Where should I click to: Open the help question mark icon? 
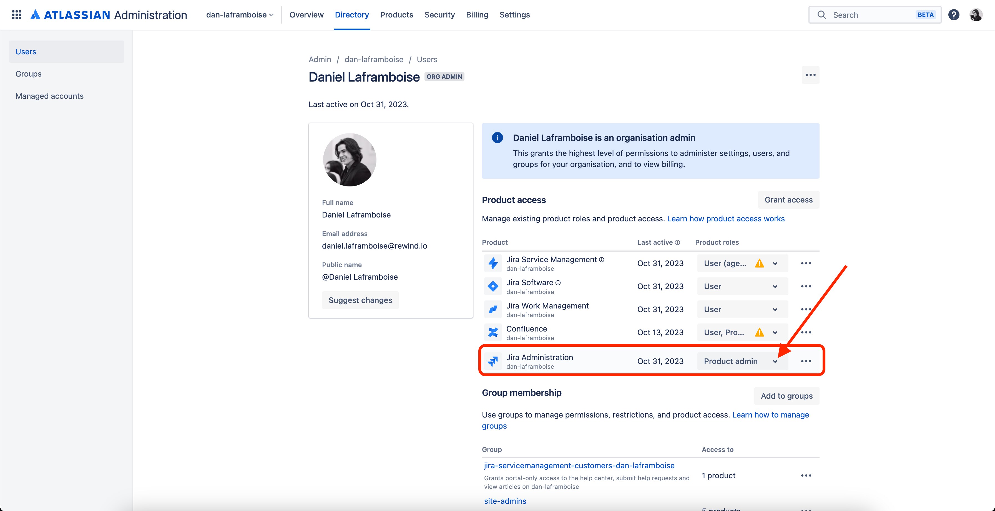tap(954, 15)
